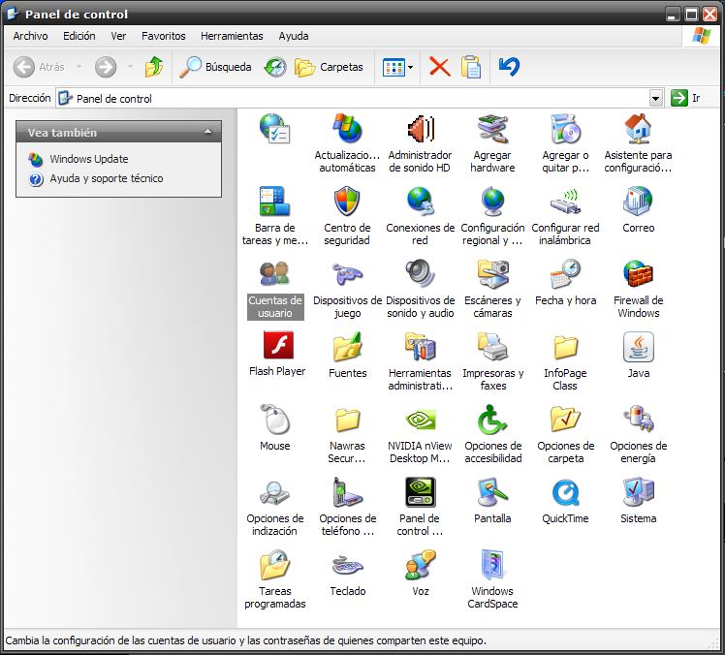Open the Fuentes folder icon
The width and height of the screenshot is (725, 655).
point(347,347)
